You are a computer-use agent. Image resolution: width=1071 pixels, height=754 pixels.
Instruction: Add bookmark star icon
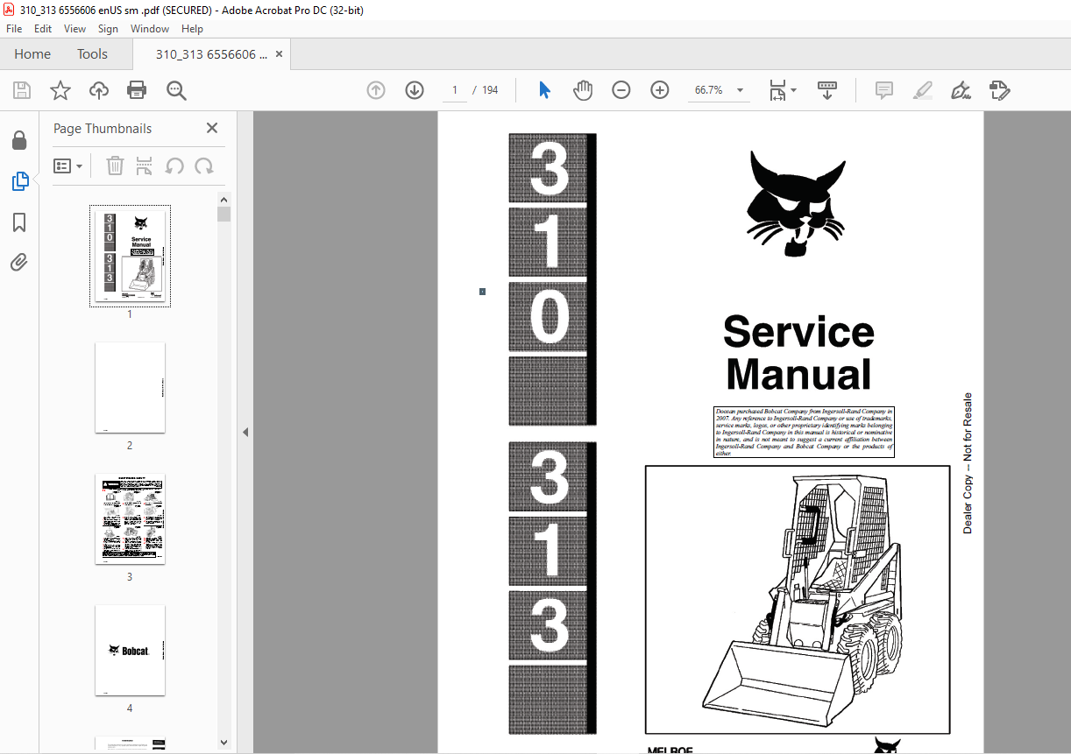coord(60,90)
